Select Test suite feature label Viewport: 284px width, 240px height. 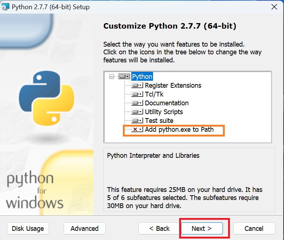click(159, 120)
